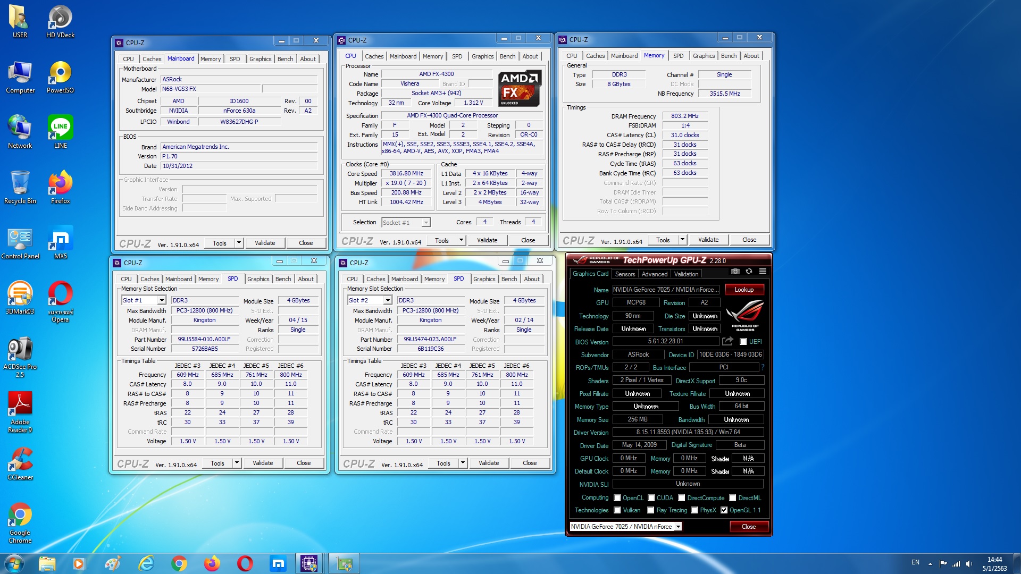
Task: Click the share icon beside BIOS Version
Action: pos(727,341)
